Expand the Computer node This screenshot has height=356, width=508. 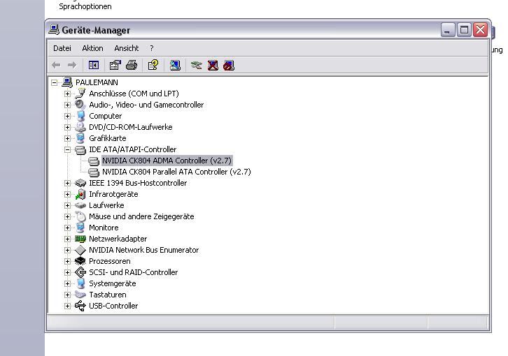click(67, 116)
